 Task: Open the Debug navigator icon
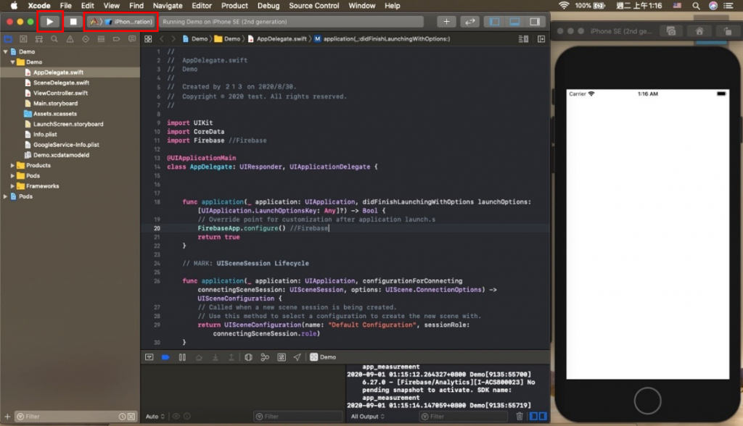click(x=101, y=39)
